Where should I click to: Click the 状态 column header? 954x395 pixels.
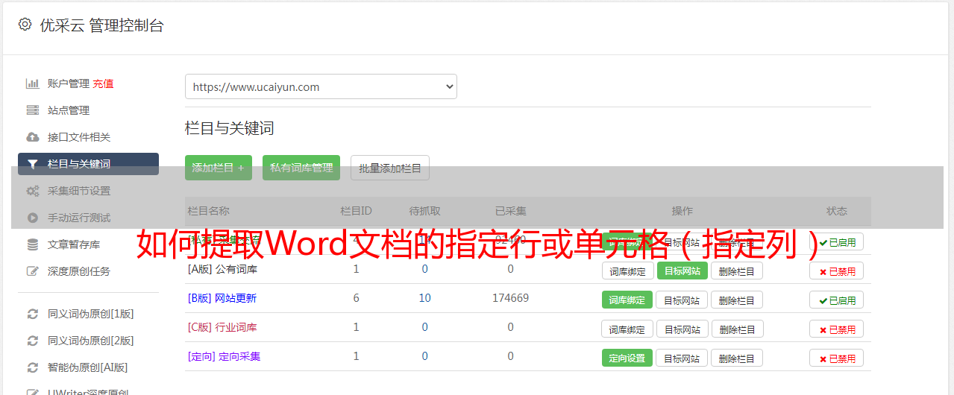coord(837,211)
